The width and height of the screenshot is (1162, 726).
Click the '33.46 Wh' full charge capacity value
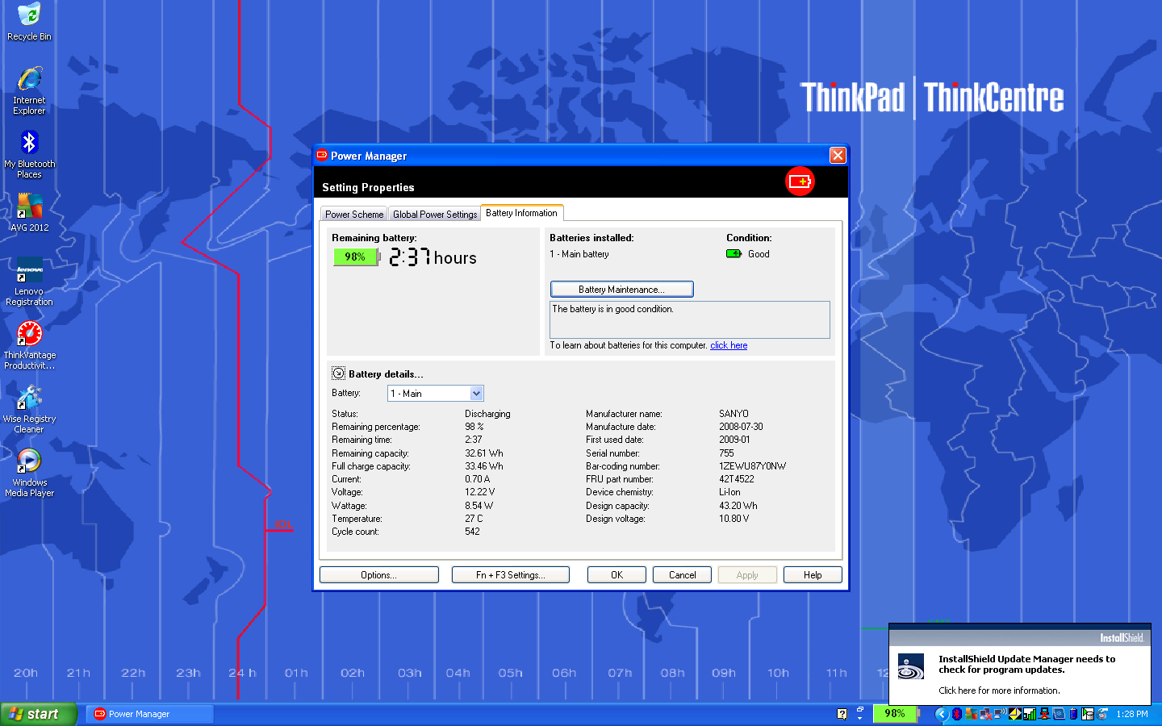tap(483, 466)
